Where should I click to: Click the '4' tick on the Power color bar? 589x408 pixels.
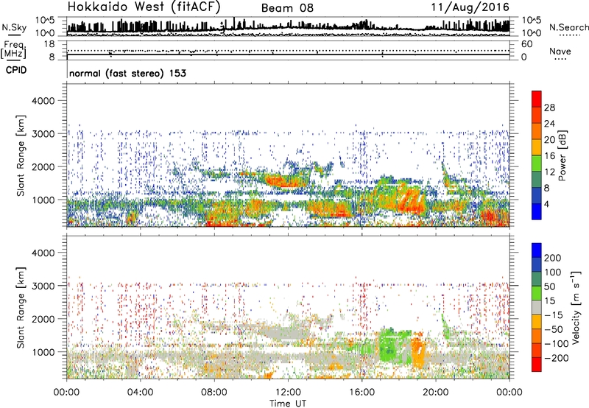[546, 204]
